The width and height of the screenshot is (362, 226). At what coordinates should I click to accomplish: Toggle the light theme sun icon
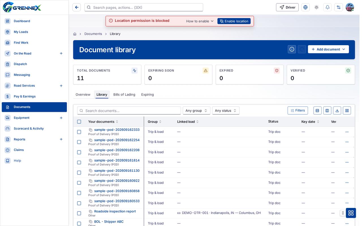[316, 7]
